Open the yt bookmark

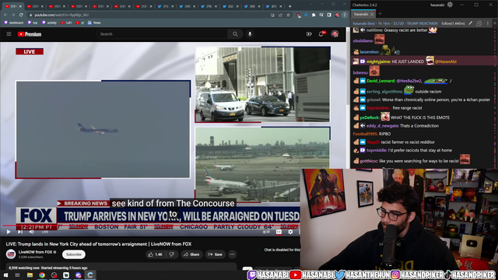coord(80,23)
